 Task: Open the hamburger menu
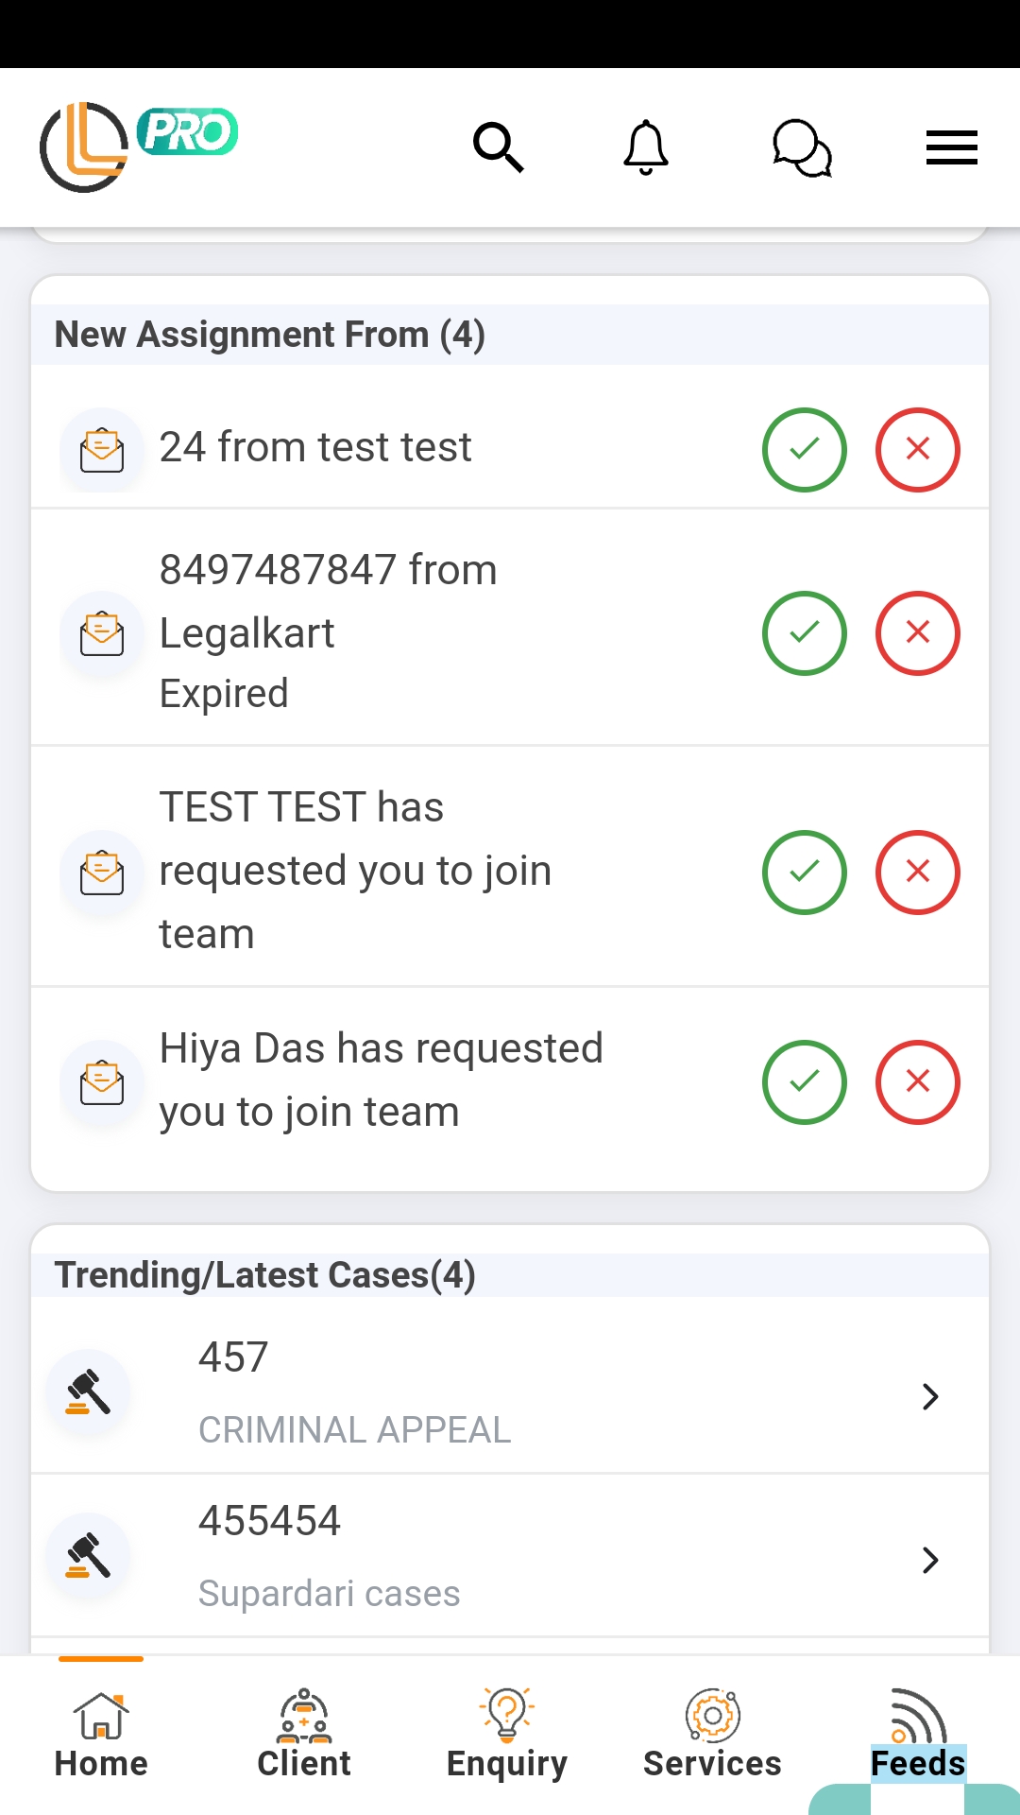(x=951, y=148)
